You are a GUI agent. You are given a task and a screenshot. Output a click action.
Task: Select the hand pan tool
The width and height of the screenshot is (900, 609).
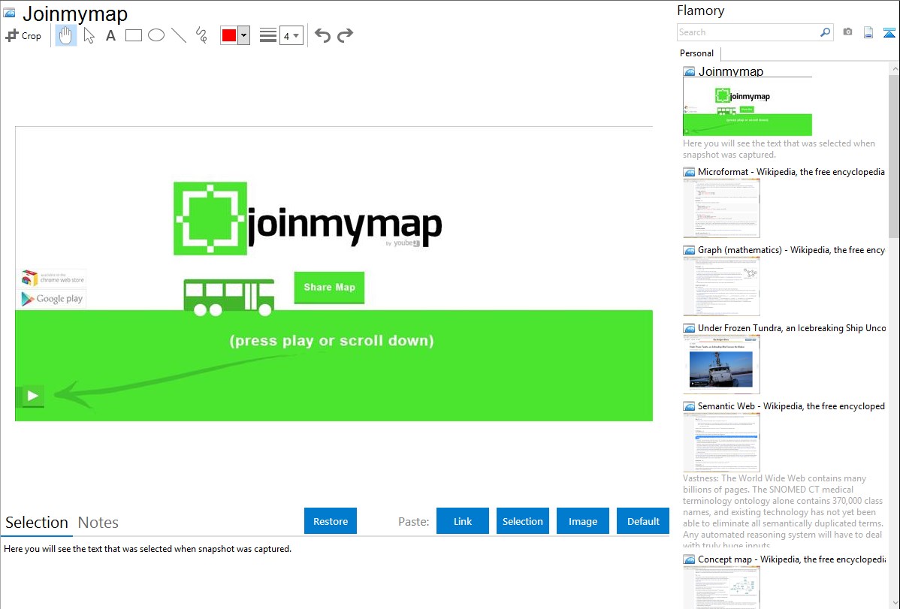65,35
